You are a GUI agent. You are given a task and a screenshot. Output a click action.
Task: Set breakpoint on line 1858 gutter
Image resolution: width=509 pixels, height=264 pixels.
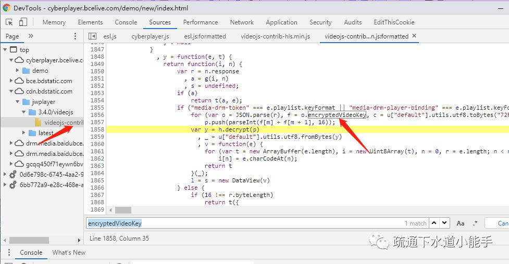97,129
